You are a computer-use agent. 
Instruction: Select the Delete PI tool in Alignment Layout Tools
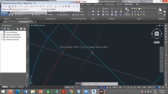[13, 6]
